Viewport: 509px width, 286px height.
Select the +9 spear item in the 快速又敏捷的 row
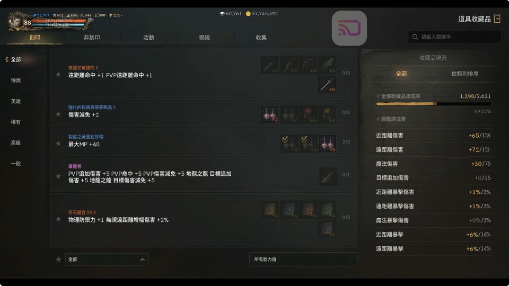point(327,84)
